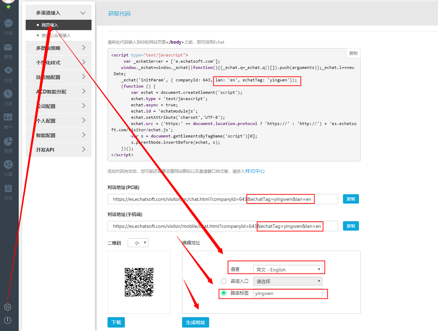The height and width of the screenshot is (331, 438).
Task: Collapse the 多渠道接入 menu section
Action: coord(59,13)
